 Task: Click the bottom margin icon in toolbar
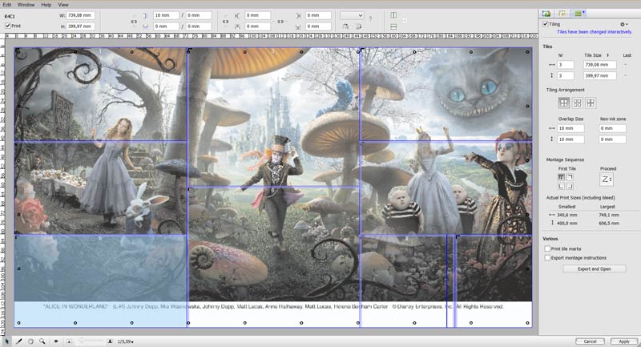pyautogui.click(x=298, y=26)
